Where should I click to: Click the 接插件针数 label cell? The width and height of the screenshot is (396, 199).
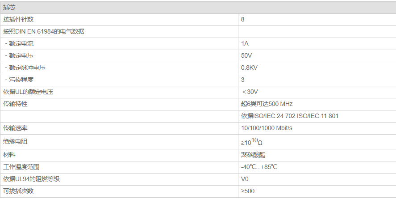click(18, 19)
